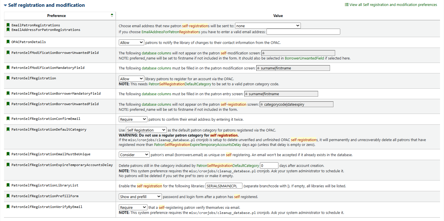The image size is (444, 221).
Task: Click bookmark icon beside PatronSelfRegistrationVerifyByEmail
Action: (8, 207)
